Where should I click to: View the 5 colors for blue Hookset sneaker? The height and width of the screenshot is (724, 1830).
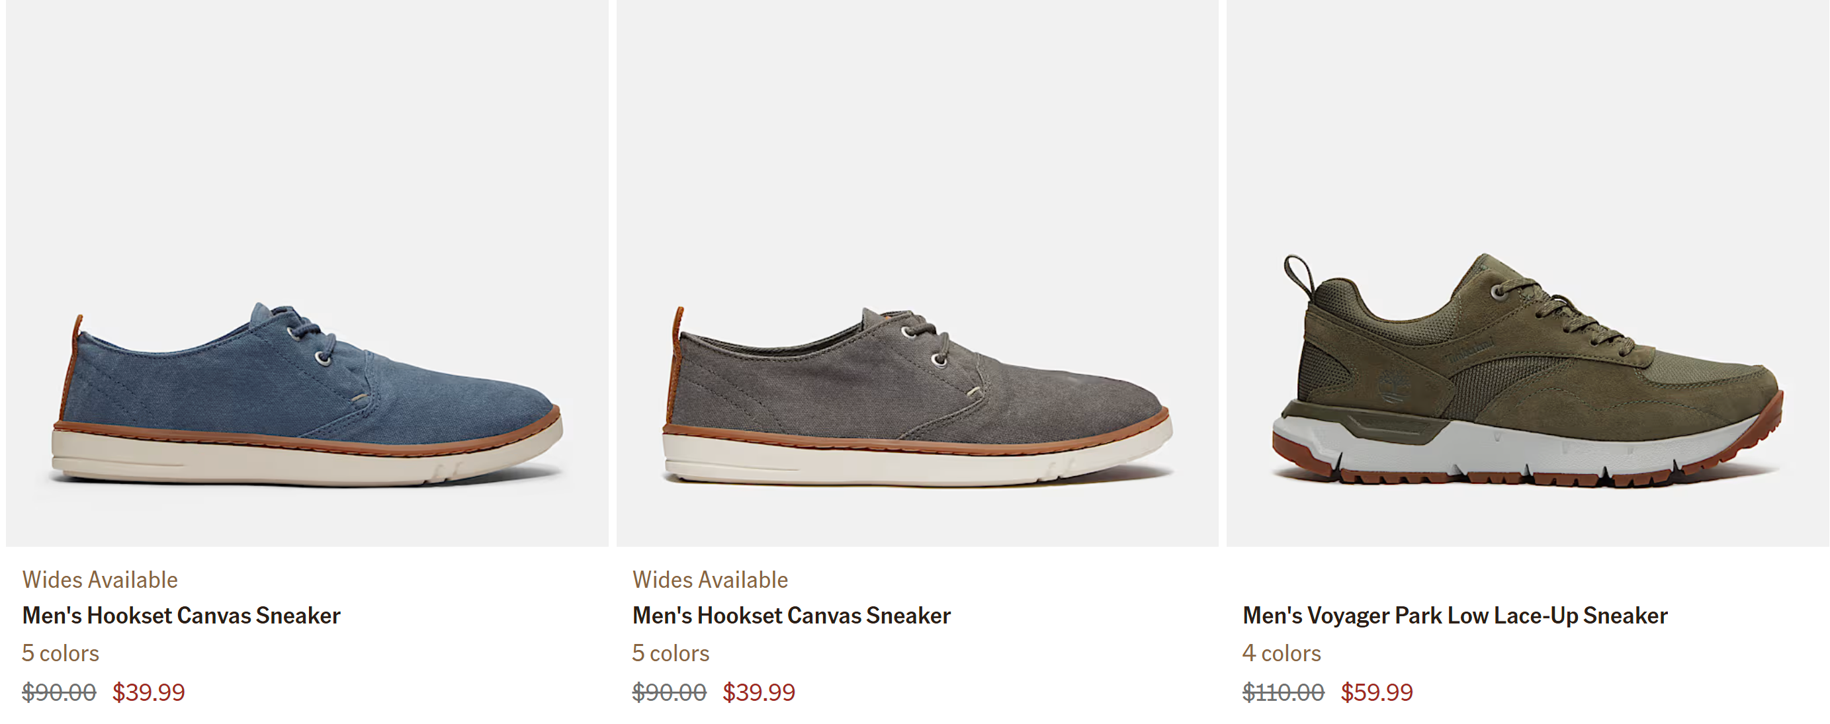pyautogui.click(x=60, y=653)
